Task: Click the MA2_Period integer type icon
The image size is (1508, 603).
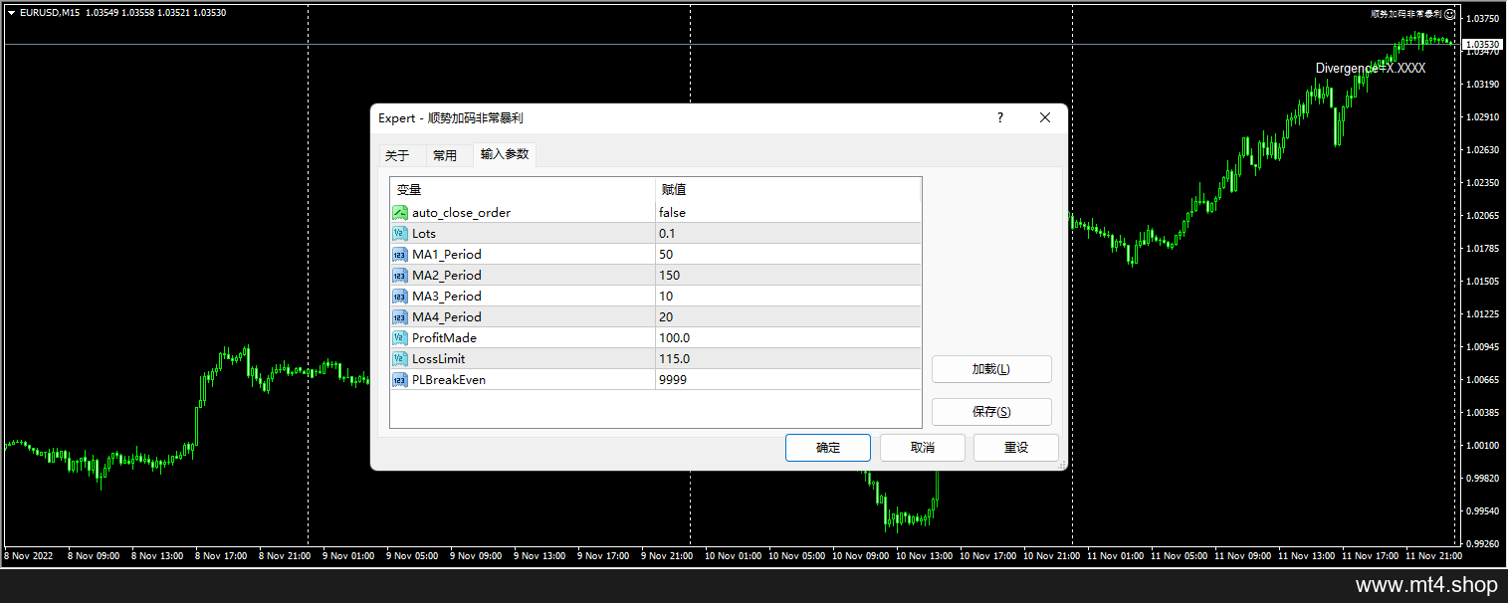Action: tap(399, 275)
